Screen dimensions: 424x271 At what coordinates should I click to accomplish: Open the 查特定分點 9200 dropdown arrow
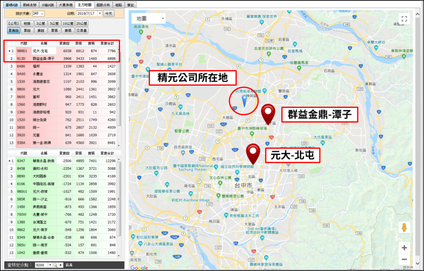coord(50,265)
